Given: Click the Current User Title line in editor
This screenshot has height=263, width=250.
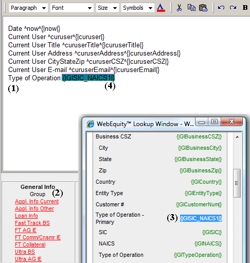Looking at the screenshot, I should [76, 45].
